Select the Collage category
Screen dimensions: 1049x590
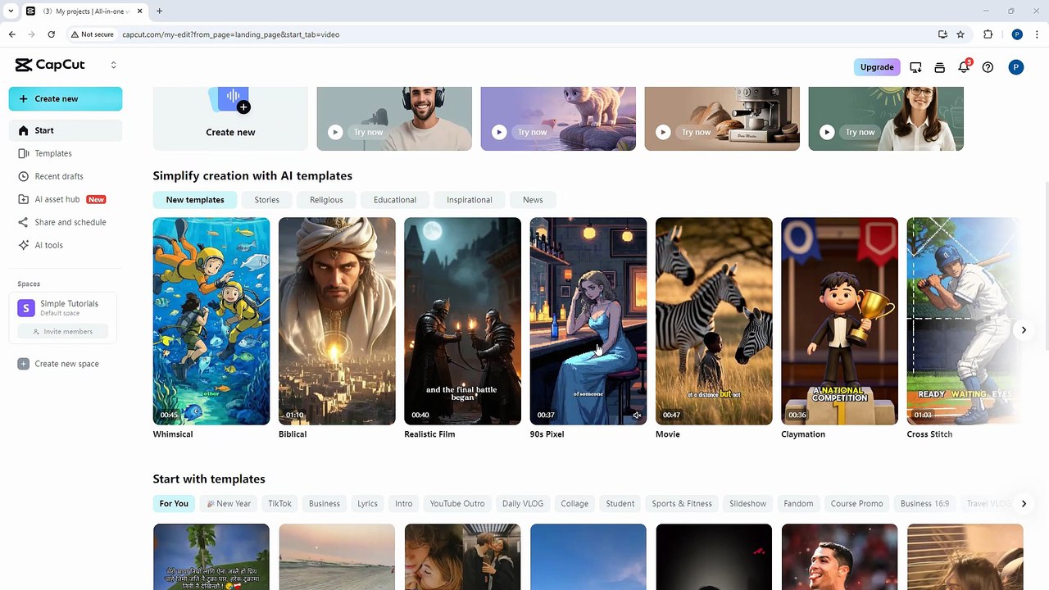tap(574, 504)
